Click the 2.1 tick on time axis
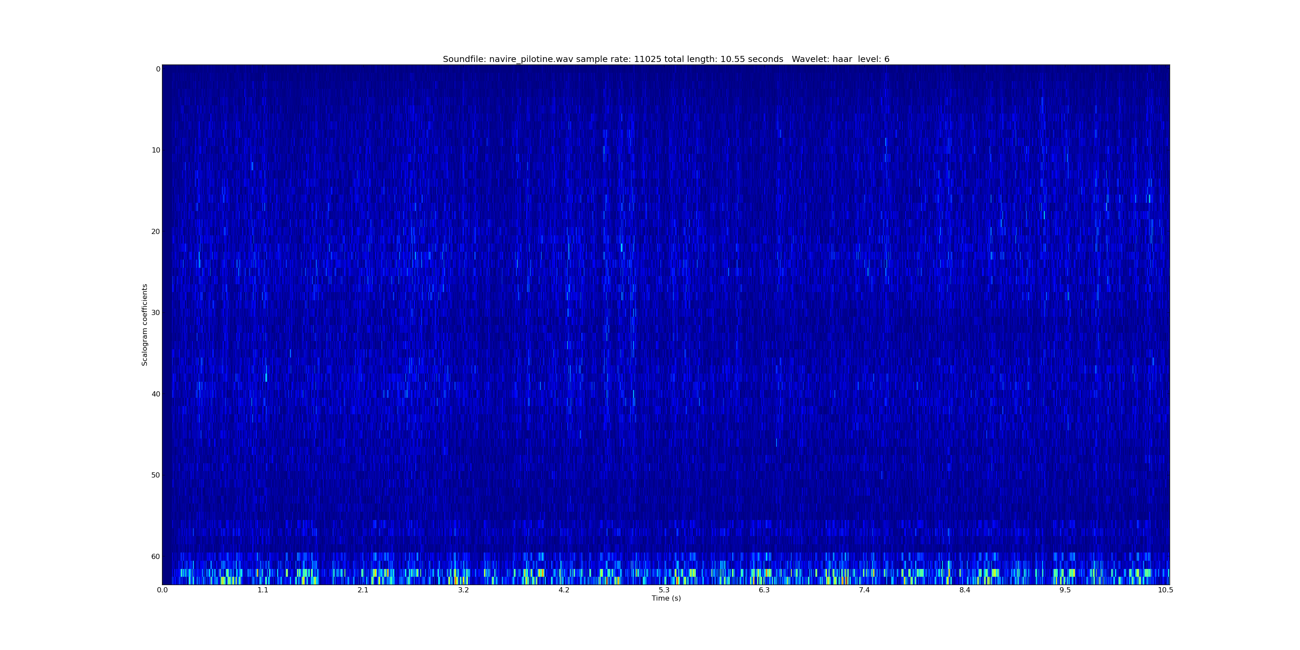The image size is (1300, 650). tap(363, 590)
